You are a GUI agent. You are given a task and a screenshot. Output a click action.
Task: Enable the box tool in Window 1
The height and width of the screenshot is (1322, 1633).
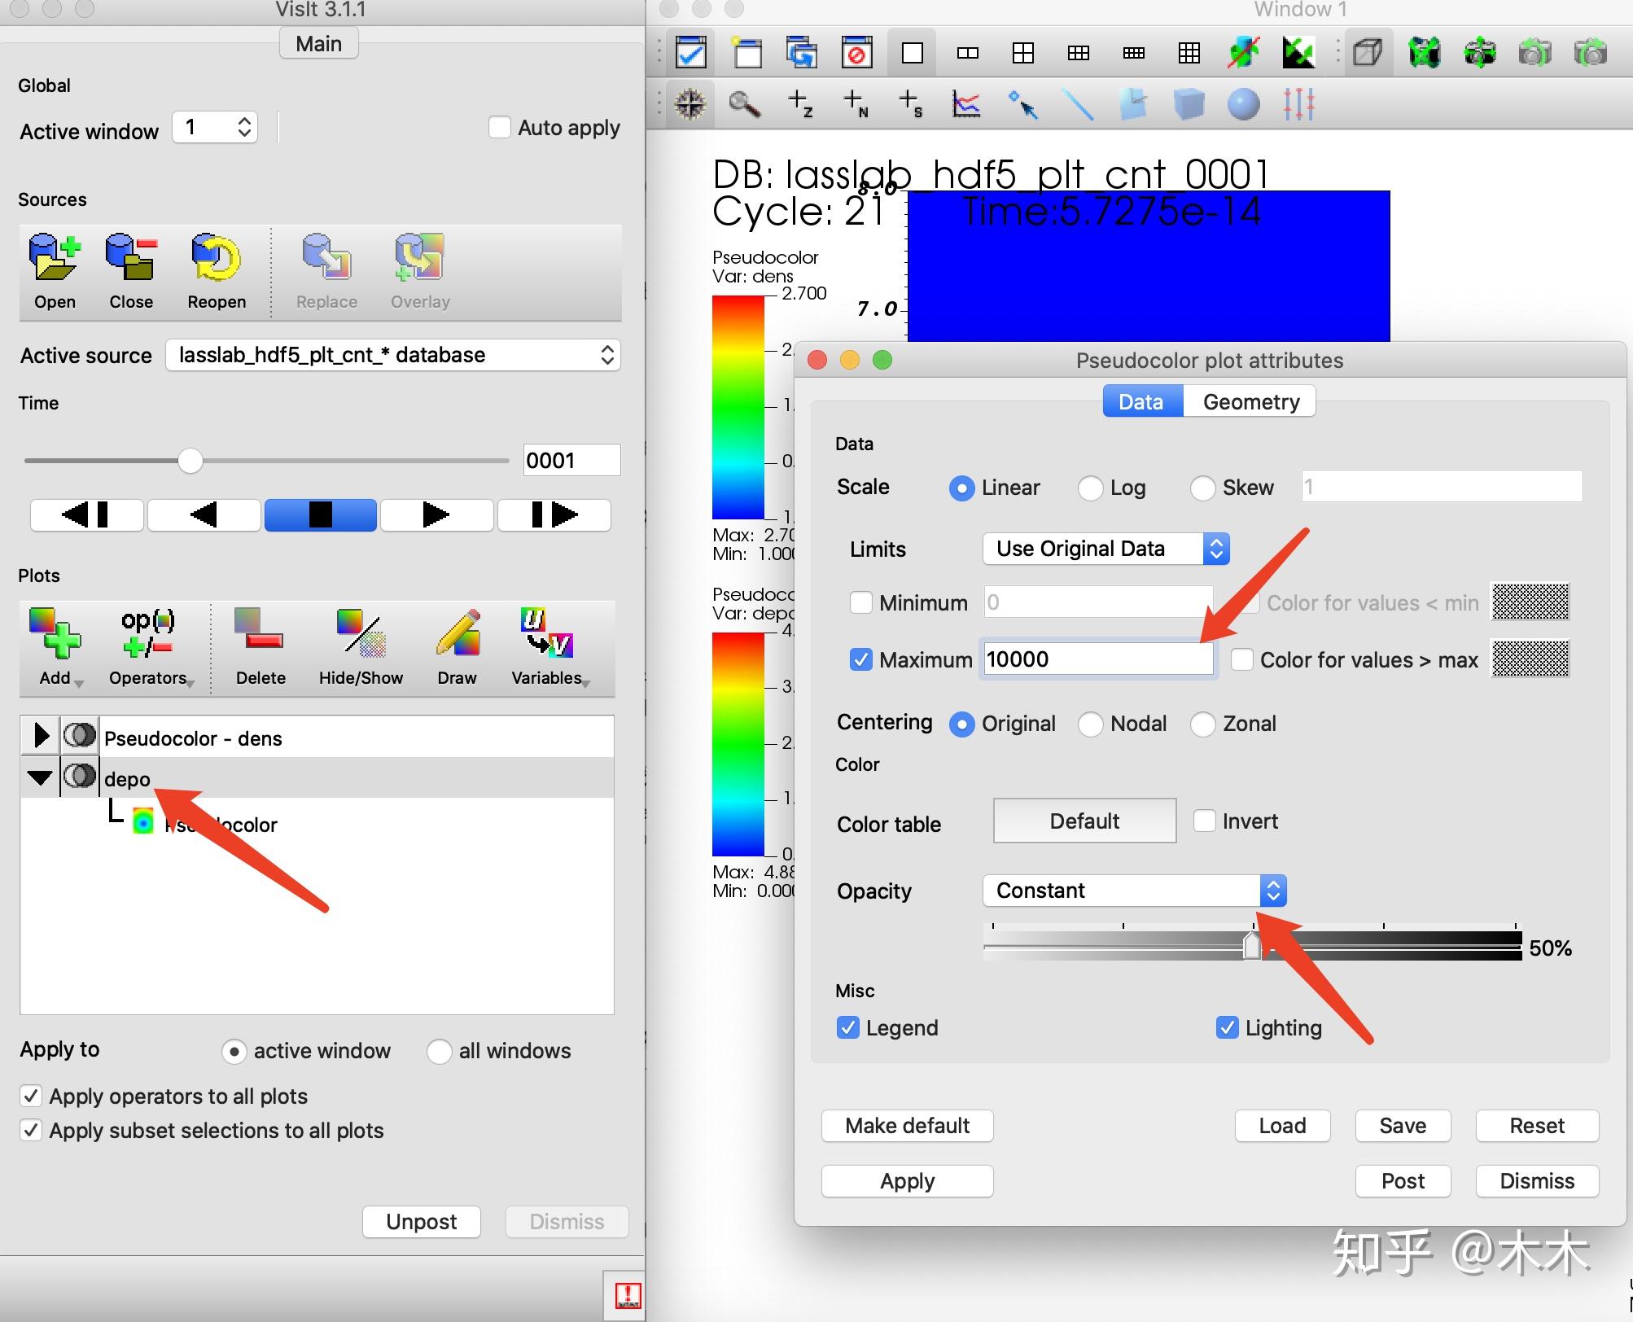tap(1189, 104)
